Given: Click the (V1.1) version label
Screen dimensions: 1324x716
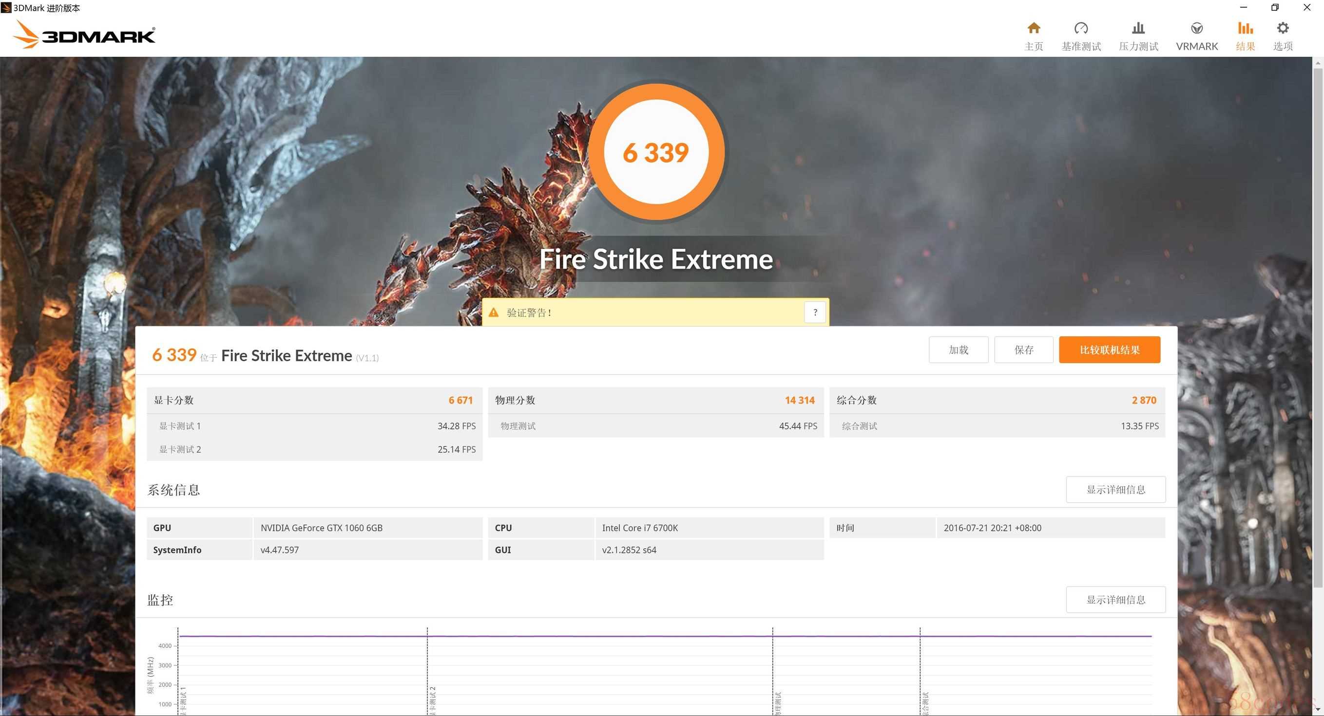Looking at the screenshot, I should (367, 358).
